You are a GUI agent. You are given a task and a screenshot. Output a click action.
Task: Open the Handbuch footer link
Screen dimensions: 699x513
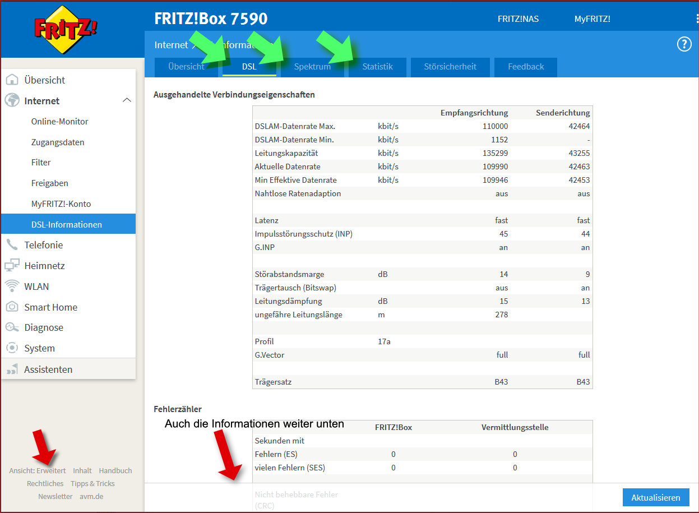pos(115,471)
